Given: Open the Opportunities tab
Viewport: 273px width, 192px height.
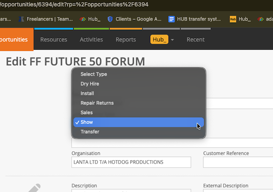Looking at the screenshot, I should (x=17, y=40).
